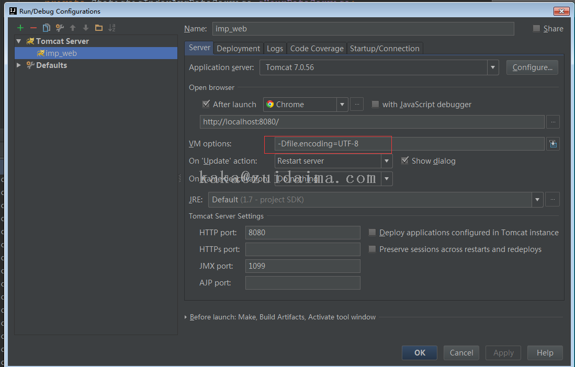Click the Configure... button

[532, 67]
